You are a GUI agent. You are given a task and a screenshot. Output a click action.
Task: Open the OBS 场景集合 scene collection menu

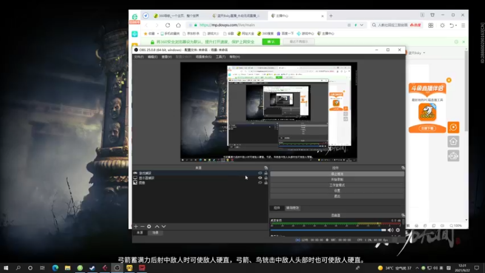click(204, 57)
